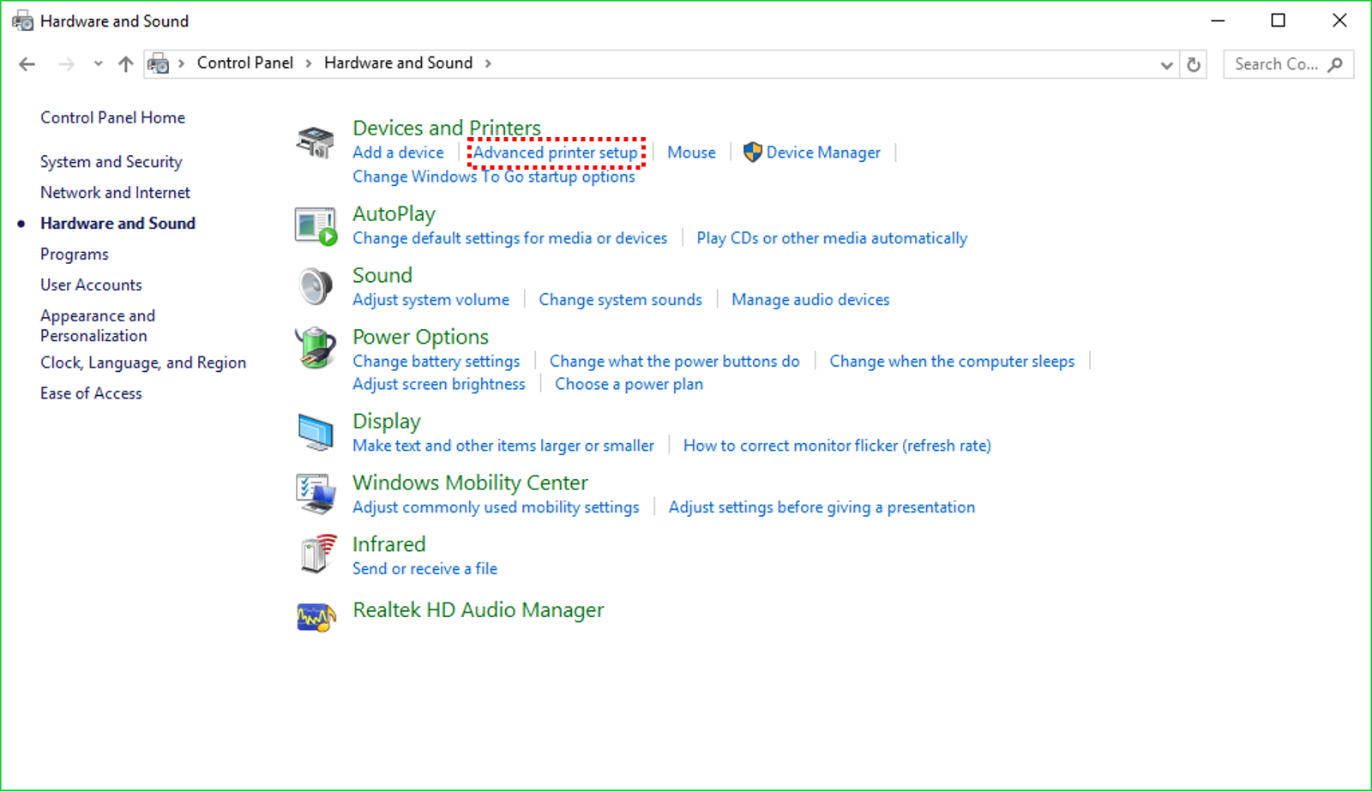Adjust system volume
Screen dimensions: 1372x791
pyautogui.click(x=430, y=300)
